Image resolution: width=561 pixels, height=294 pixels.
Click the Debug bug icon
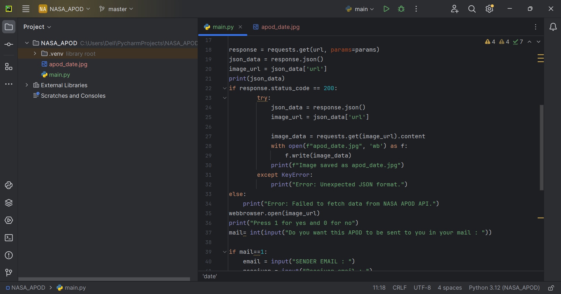pos(401,9)
